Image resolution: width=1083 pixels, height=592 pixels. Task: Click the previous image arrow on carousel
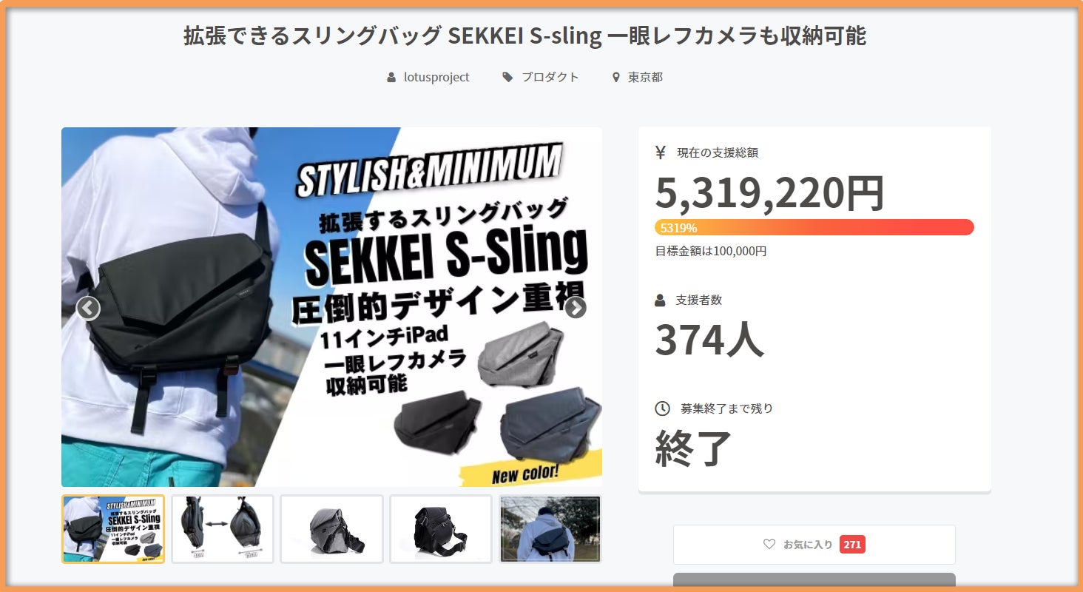[88, 308]
